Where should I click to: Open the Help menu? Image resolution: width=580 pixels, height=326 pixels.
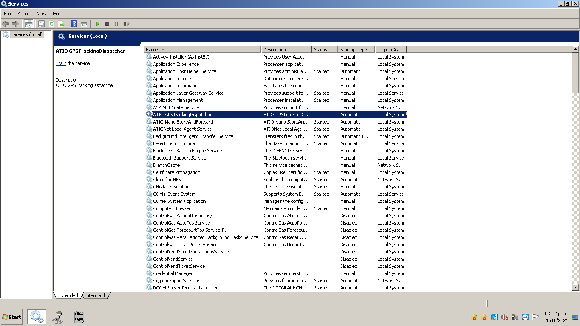pyautogui.click(x=58, y=14)
